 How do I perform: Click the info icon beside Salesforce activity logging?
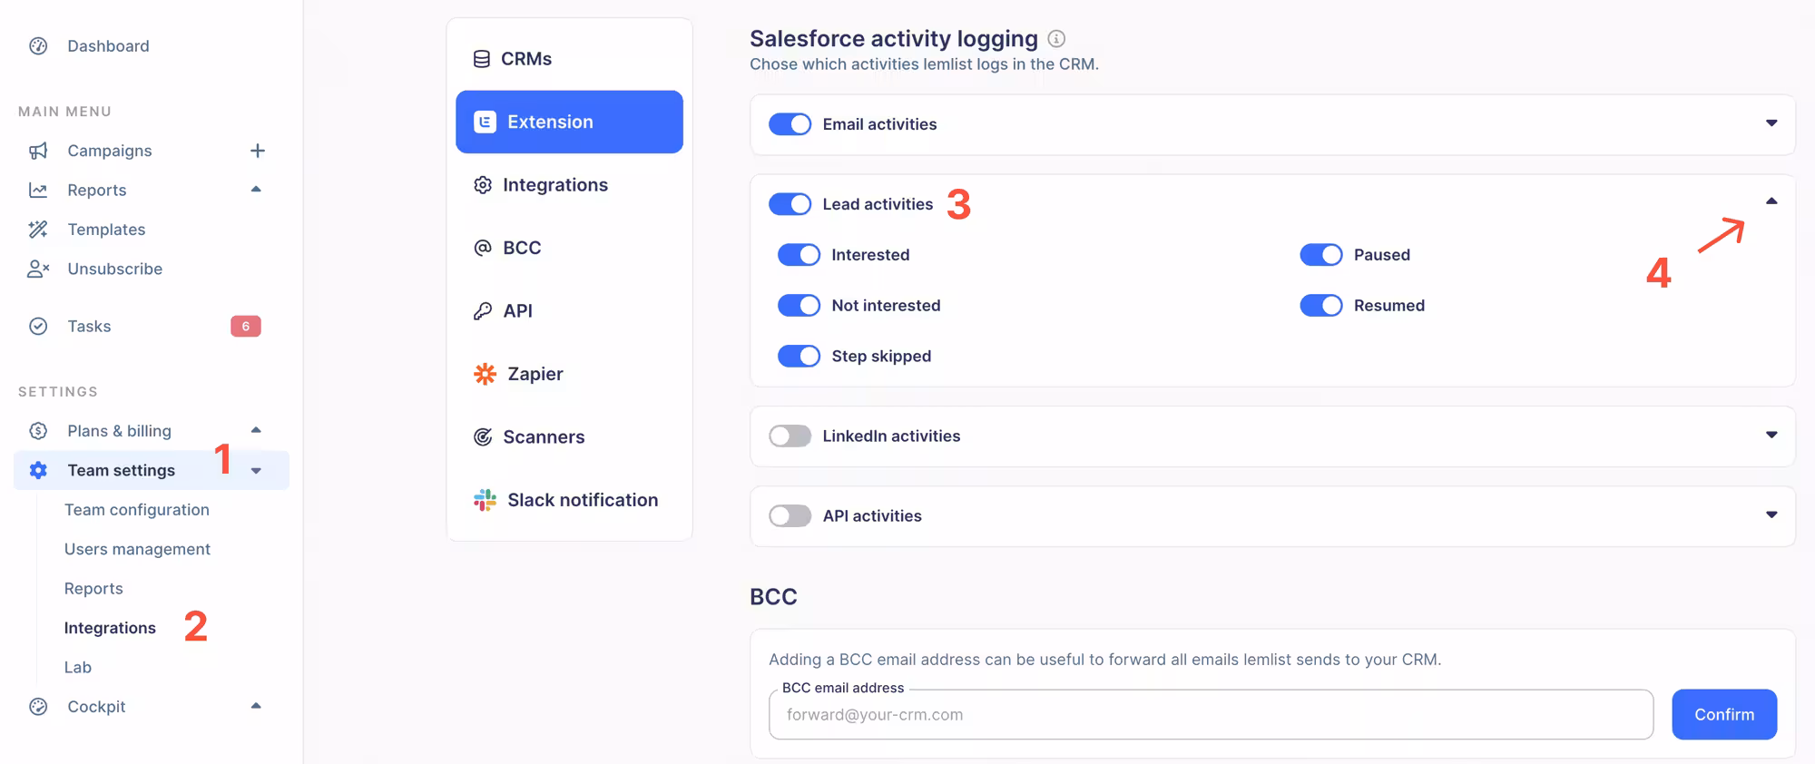point(1056,39)
